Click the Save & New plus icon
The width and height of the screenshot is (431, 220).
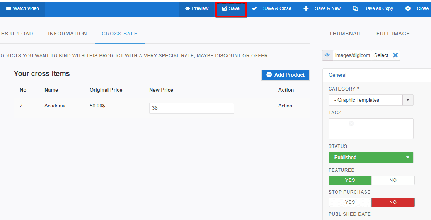pyautogui.click(x=306, y=8)
